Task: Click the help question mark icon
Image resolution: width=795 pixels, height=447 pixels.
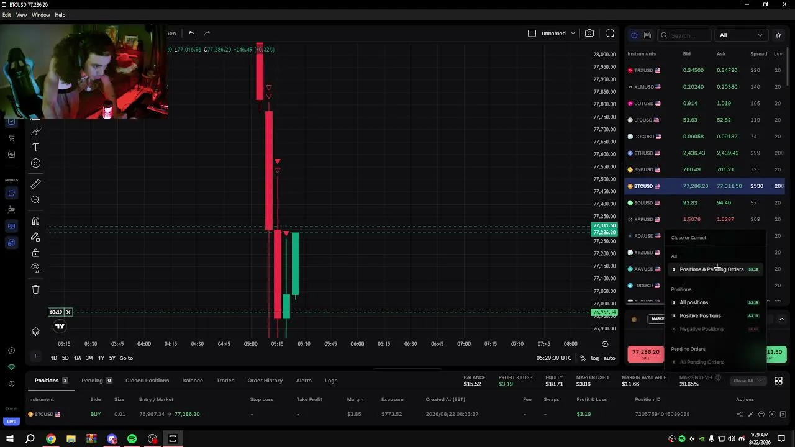Action: tap(11, 351)
